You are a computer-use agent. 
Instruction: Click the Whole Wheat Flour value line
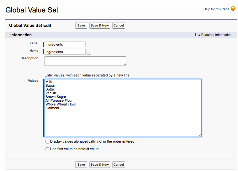click(x=61, y=104)
